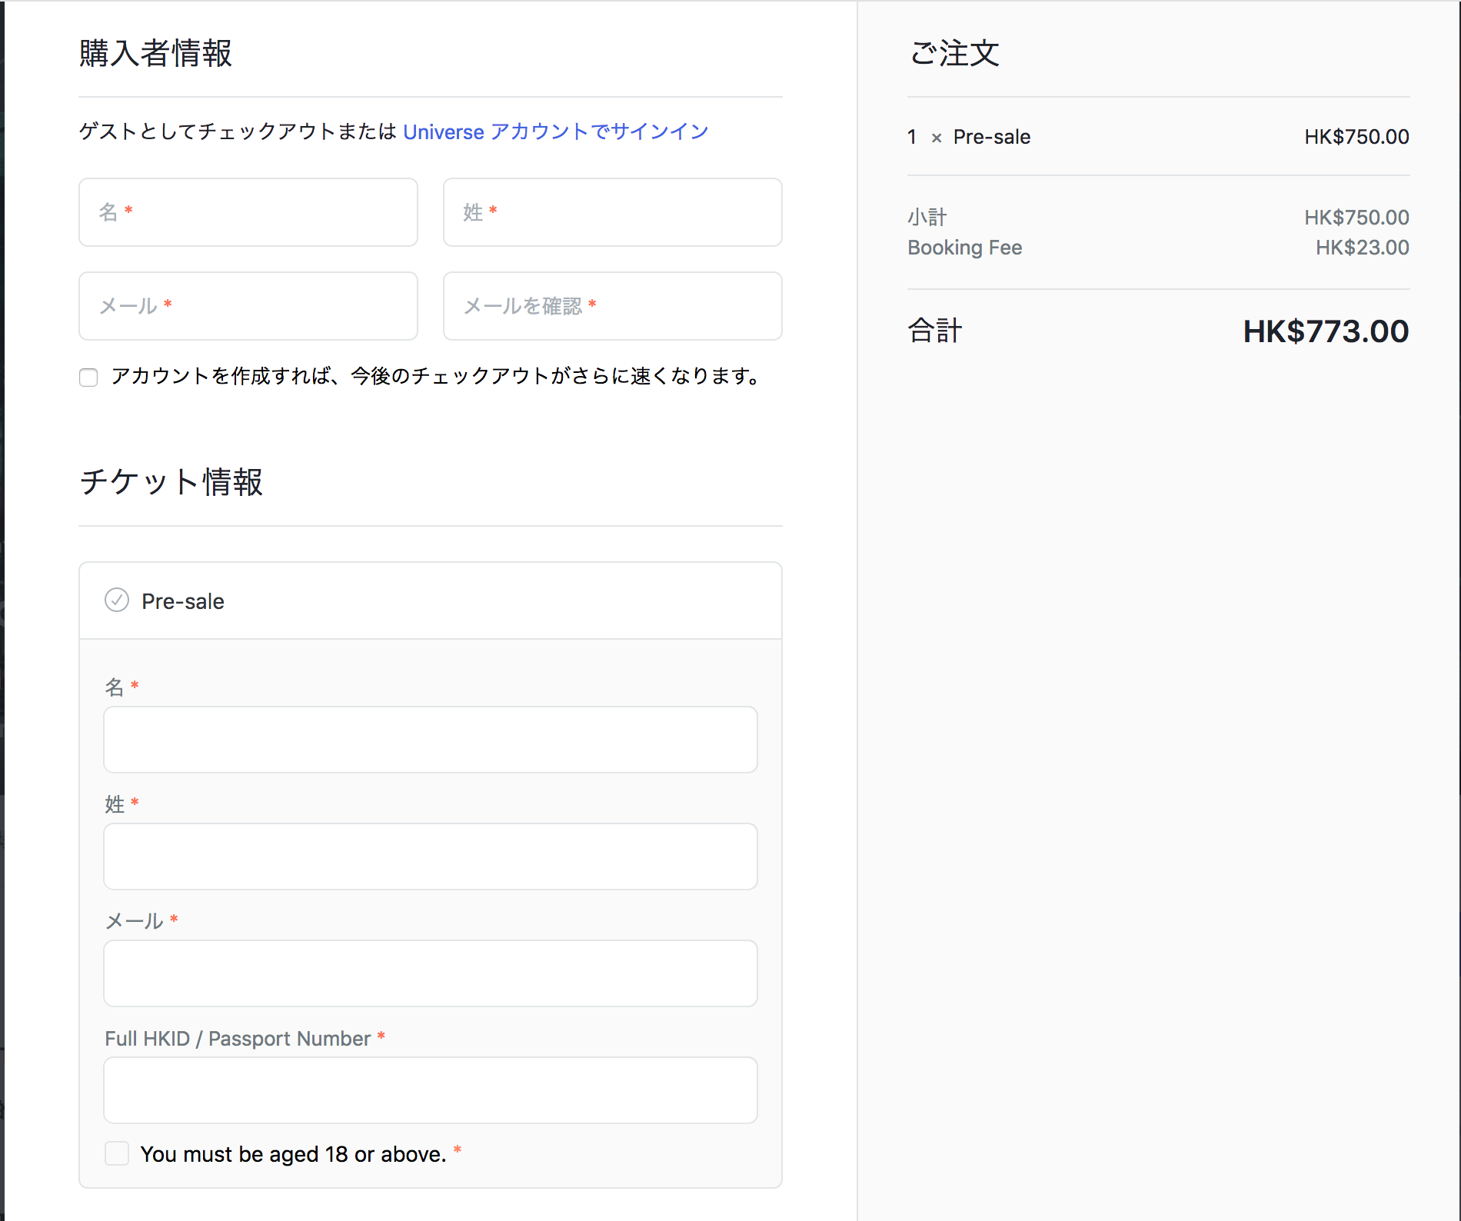Click the HK$23.00 booking fee amount

click(x=1362, y=248)
